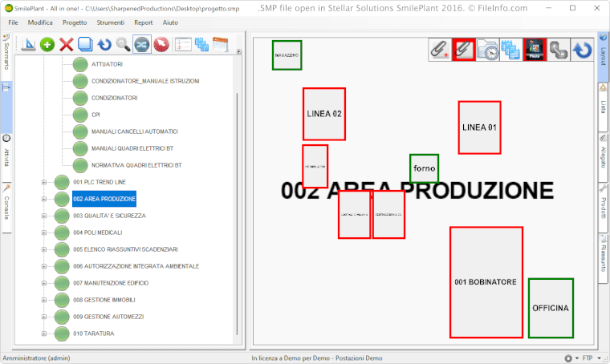Toggle the red-highlighted paperclip button
610x364 pixels.
click(463, 50)
